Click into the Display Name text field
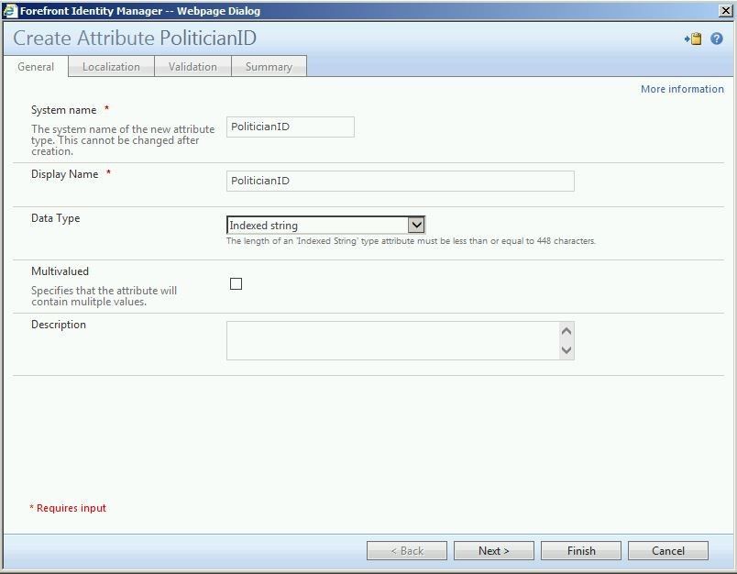The height and width of the screenshot is (574, 737). 401,181
